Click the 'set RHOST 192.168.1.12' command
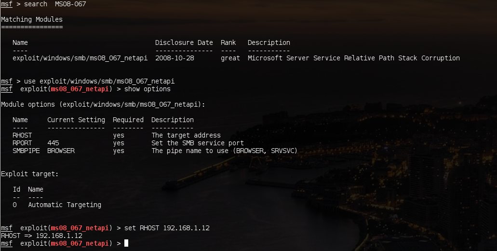Image resolution: width=497 pixels, height=251 pixels. [167, 228]
